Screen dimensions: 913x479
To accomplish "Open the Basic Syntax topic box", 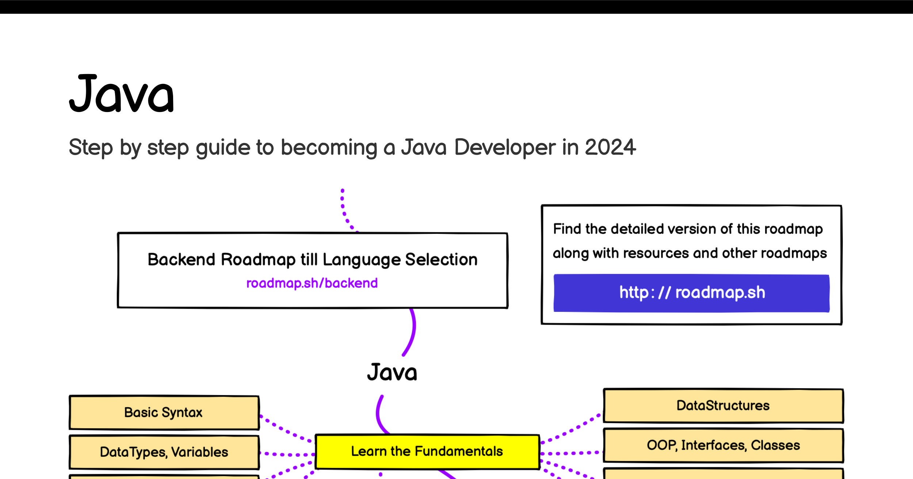I will coord(164,412).
